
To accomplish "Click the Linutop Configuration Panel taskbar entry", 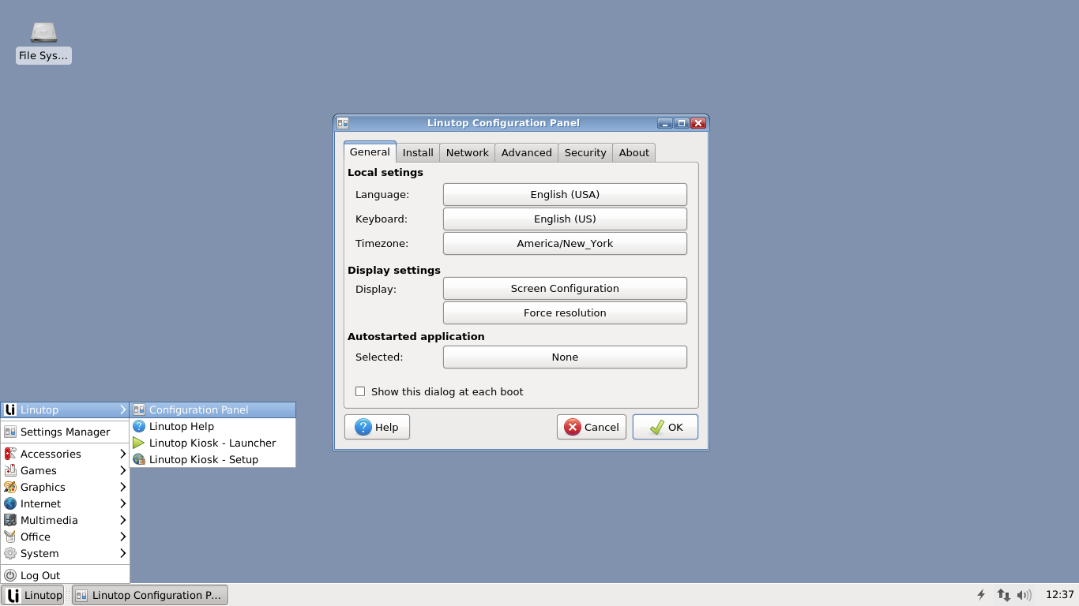I will coord(150,595).
